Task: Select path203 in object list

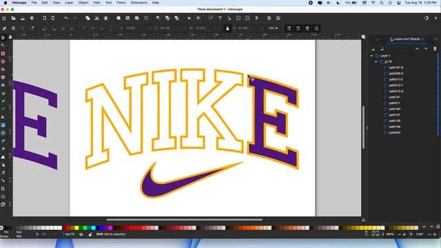Action: (395, 133)
